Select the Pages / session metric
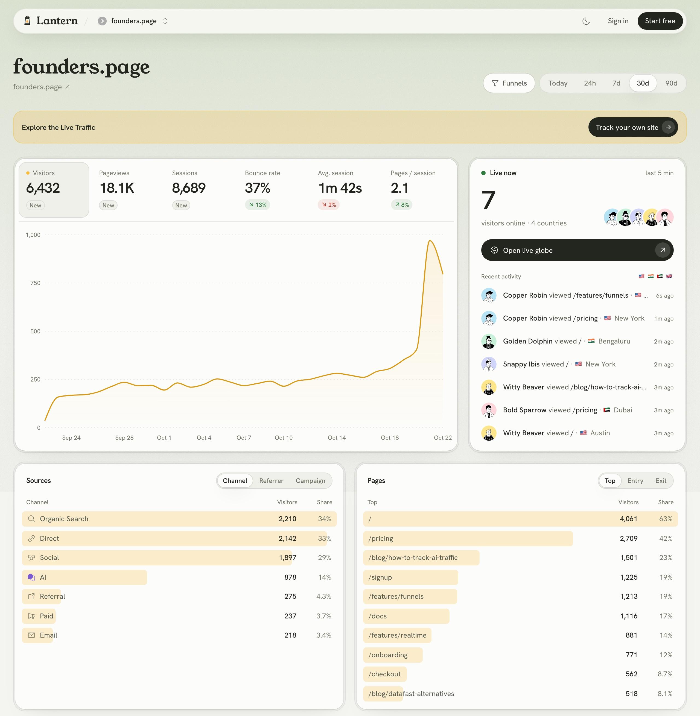The height and width of the screenshot is (716, 700). tap(418, 190)
